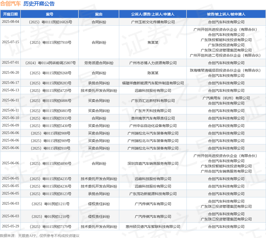
Task: Select plaintiff 广汽传祺汽车有限公司 in 1210号 row
Action: [x=153, y=217]
